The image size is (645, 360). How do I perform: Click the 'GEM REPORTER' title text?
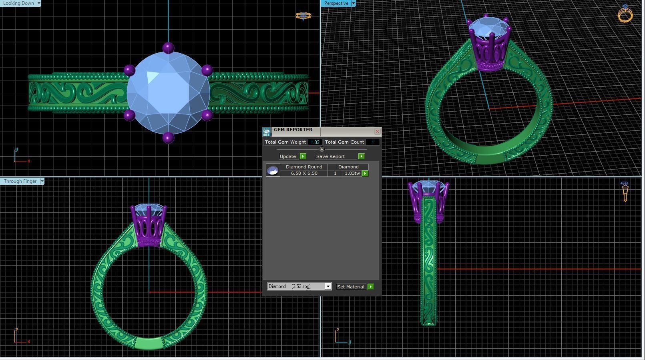pyautogui.click(x=293, y=130)
